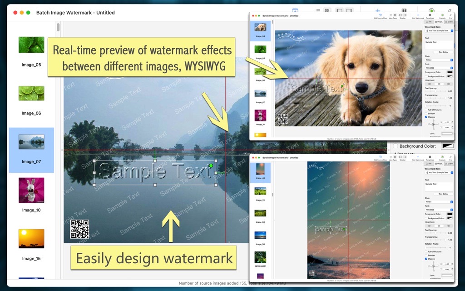Click main window Add Watermark plus icon
Image resolution: width=465 pixels, height=291 pixels.
[x=378, y=11]
